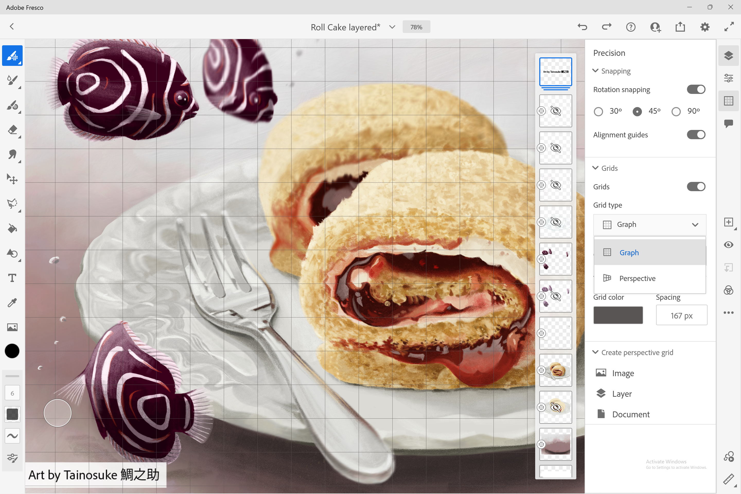741x494 pixels.
Task: Click the brush size value 6
Action: (12, 393)
